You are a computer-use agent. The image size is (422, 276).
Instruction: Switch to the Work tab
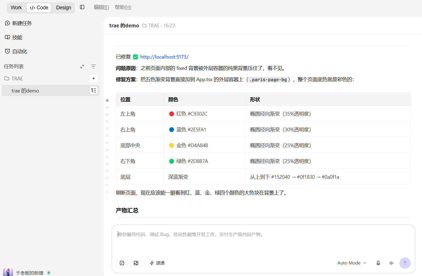[16, 8]
